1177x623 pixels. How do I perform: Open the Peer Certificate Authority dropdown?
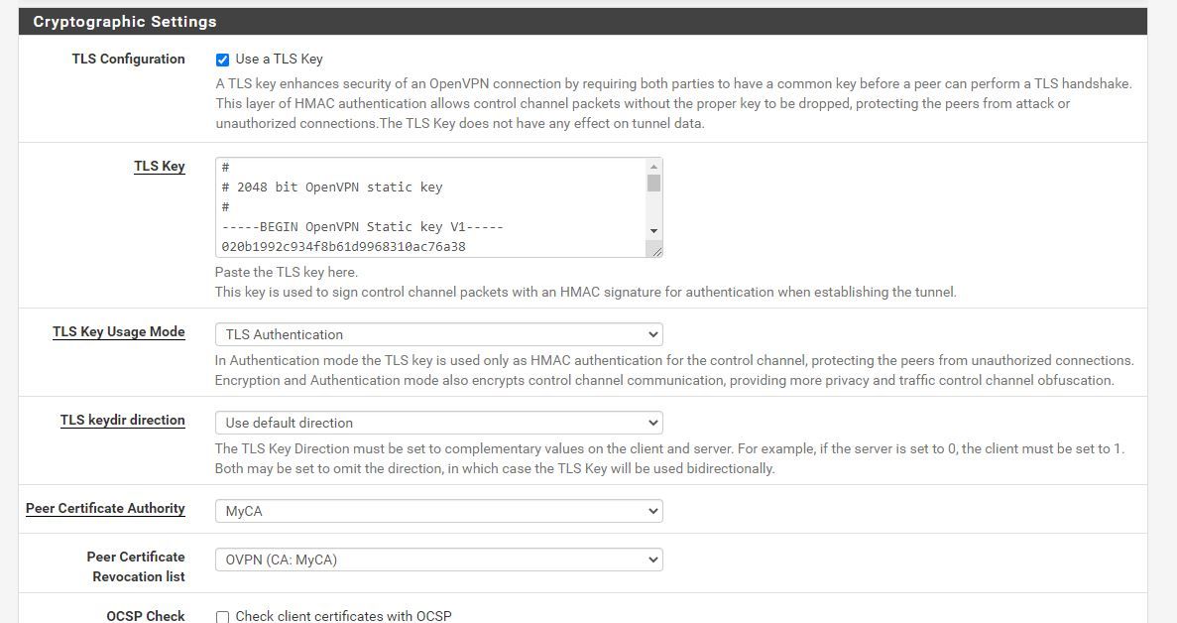pyautogui.click(x=438, y=511)
